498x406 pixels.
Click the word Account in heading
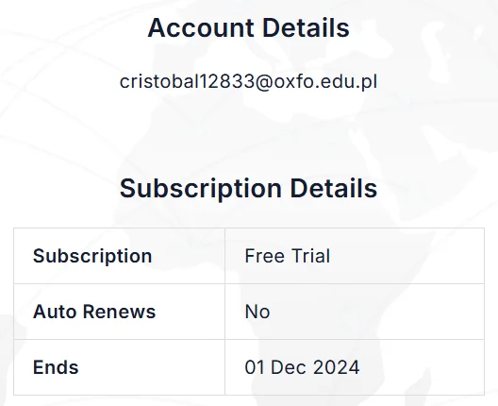(x=201, y=28)
